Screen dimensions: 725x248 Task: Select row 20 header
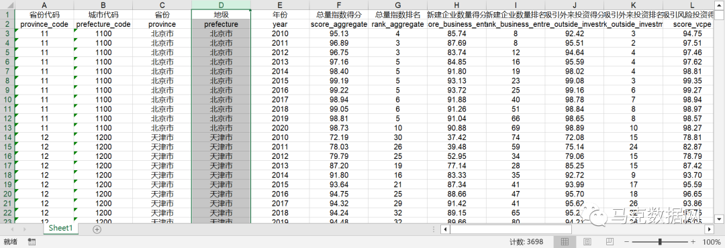click(x=7, y=194)
